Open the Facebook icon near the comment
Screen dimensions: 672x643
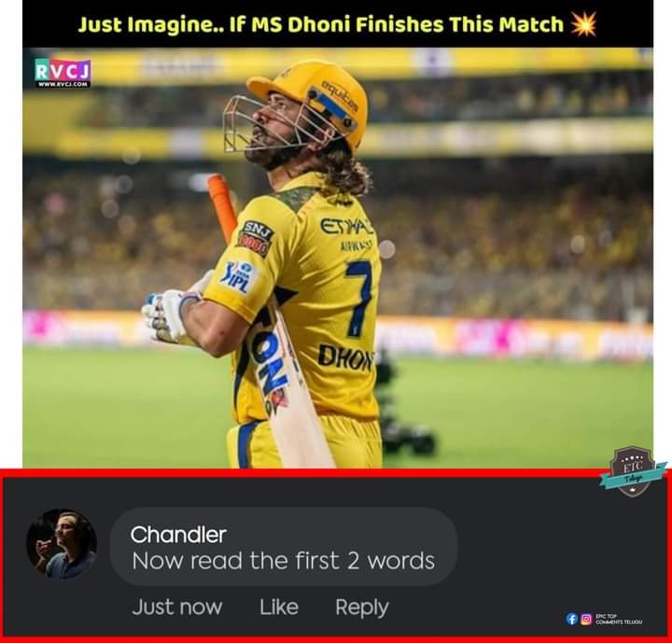coord(572,619)
